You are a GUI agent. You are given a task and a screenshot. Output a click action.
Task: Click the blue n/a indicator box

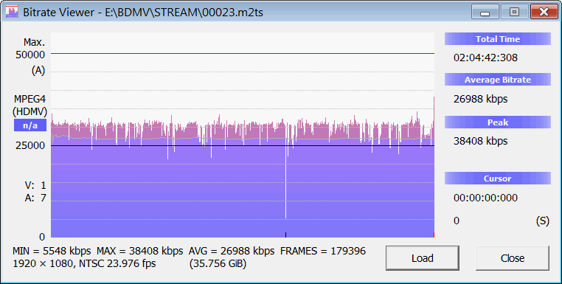coord(30,126)
